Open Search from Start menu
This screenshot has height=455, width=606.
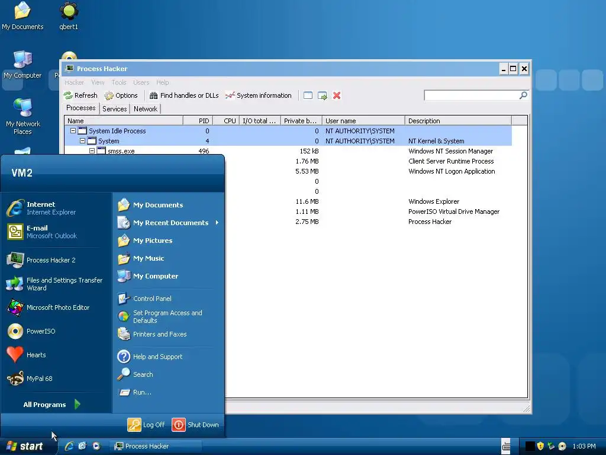(169, 374)
